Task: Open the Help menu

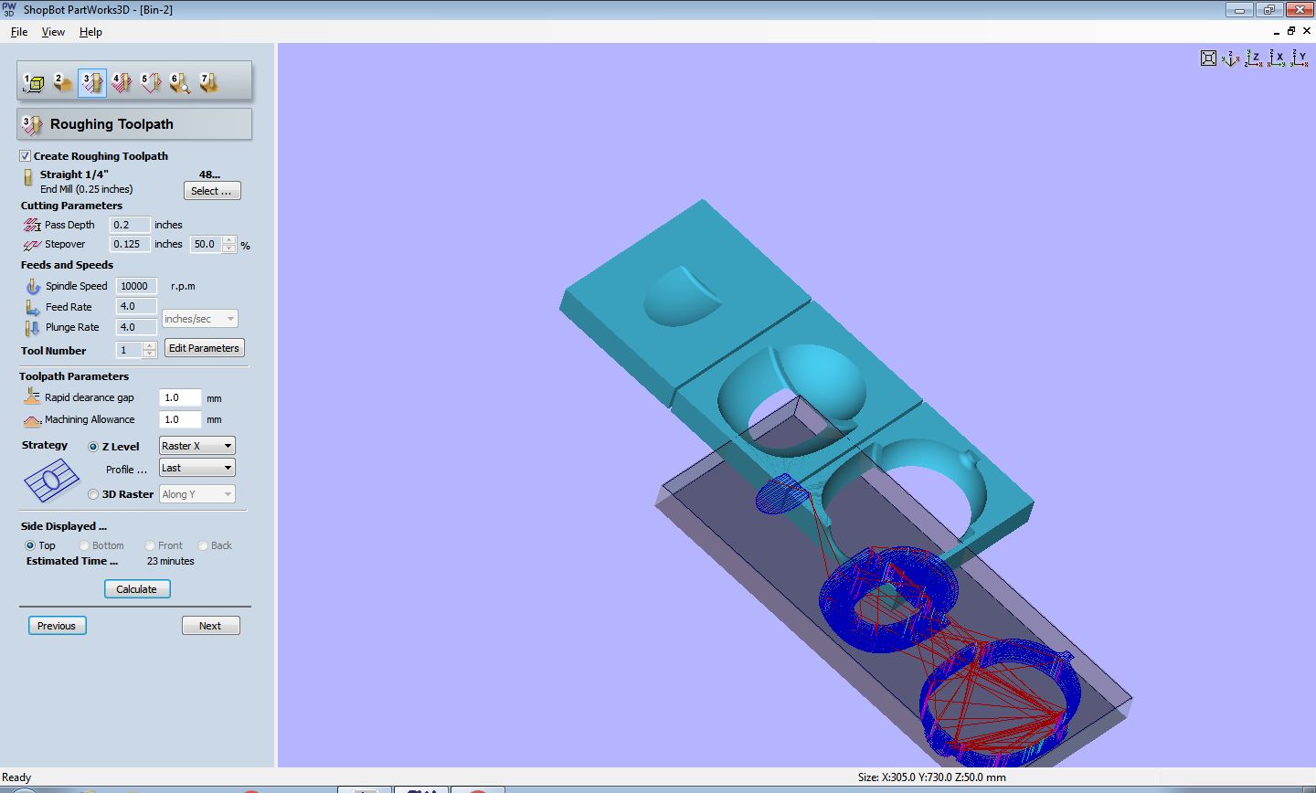Action: point(90,32)
